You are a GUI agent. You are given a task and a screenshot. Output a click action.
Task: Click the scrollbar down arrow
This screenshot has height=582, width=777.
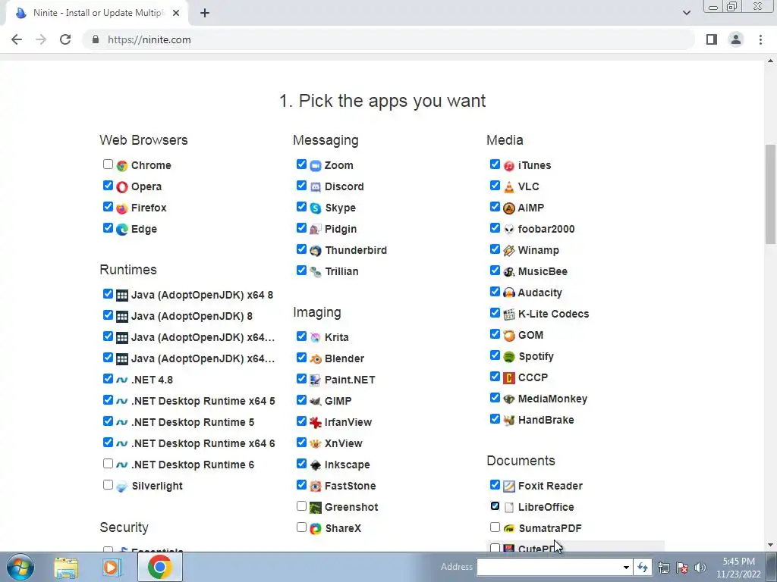(770, 545)
